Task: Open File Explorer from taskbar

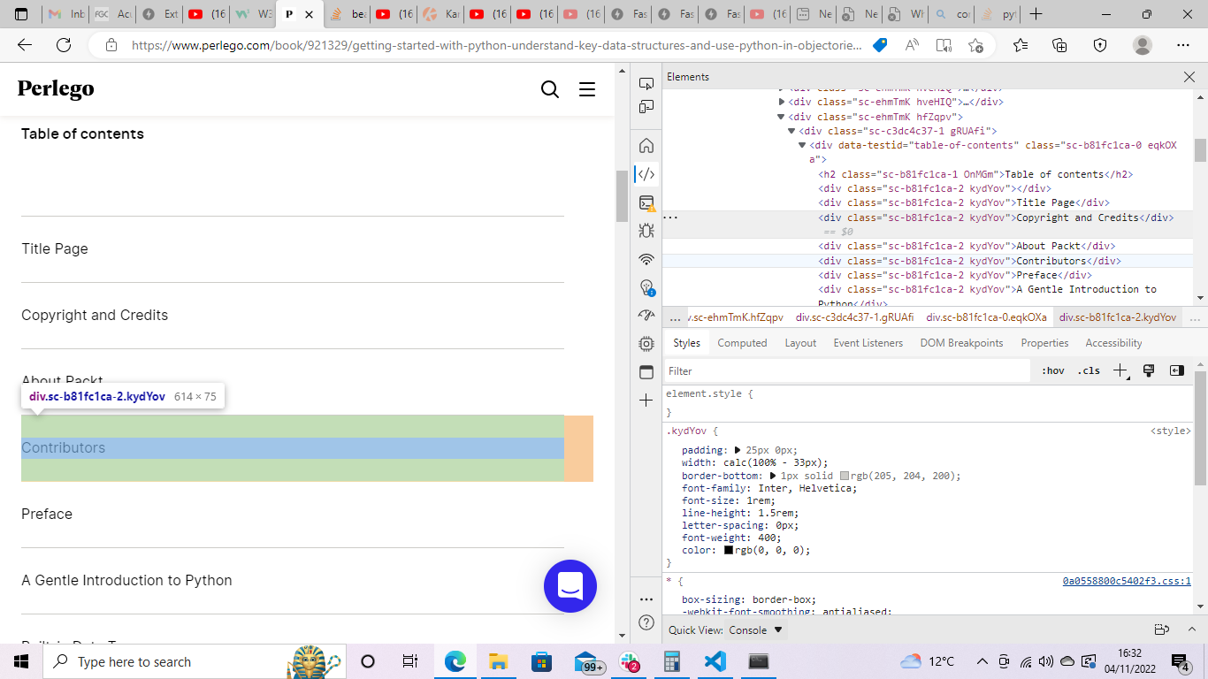Action: [498, 661]
